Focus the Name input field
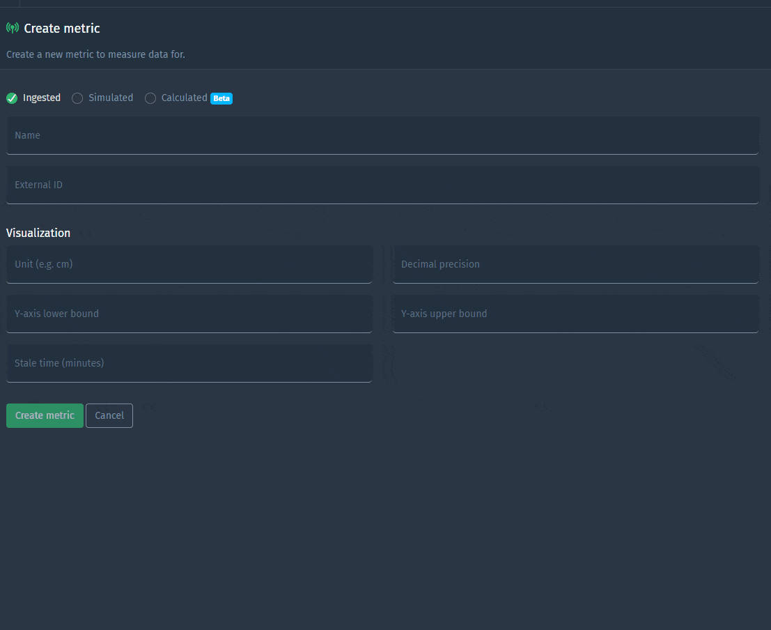The image size is (771, 630). (x=382, y=135)
